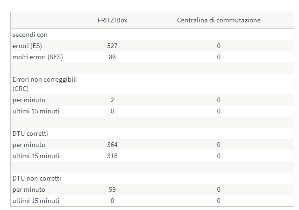Click Centralina value in molti errori (SES) row
The width and height of the screenshot is (299, 210).
219,57
